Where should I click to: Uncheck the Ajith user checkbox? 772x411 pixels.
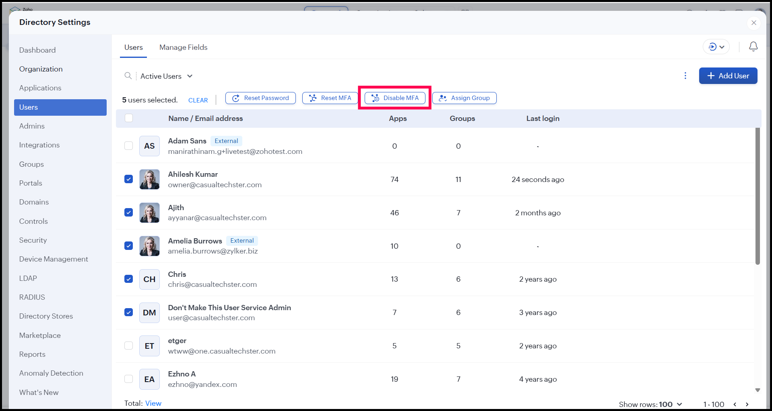click(129, 213)
